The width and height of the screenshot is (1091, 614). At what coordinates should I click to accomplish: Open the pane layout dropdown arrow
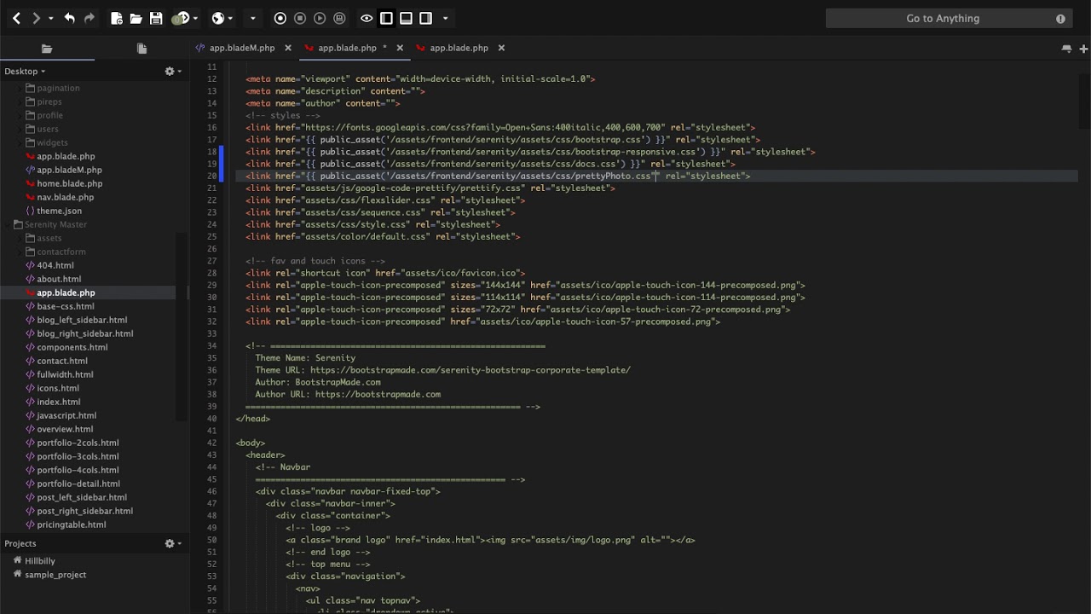(445, 18)
